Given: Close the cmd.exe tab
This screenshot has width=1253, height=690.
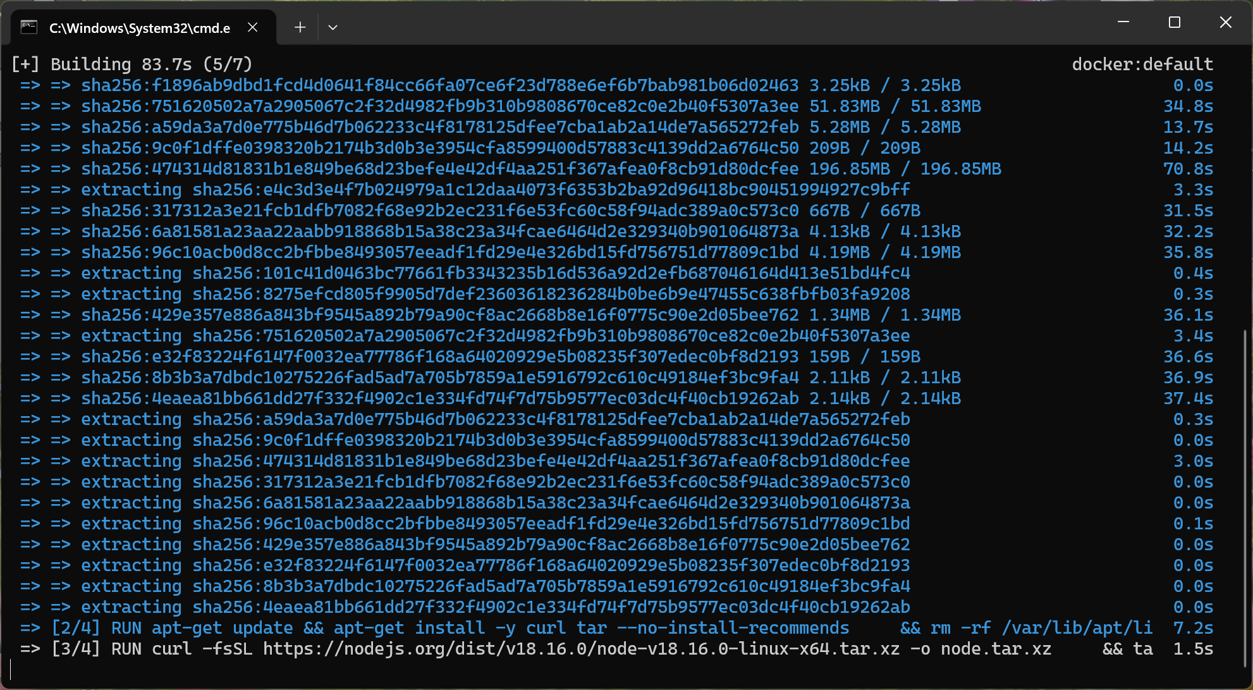Looking at the screenshot, I should click(252, 27).
